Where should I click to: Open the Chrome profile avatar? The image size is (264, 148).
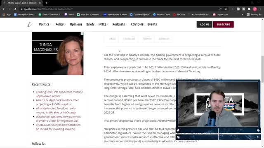(x=255, y=9)
